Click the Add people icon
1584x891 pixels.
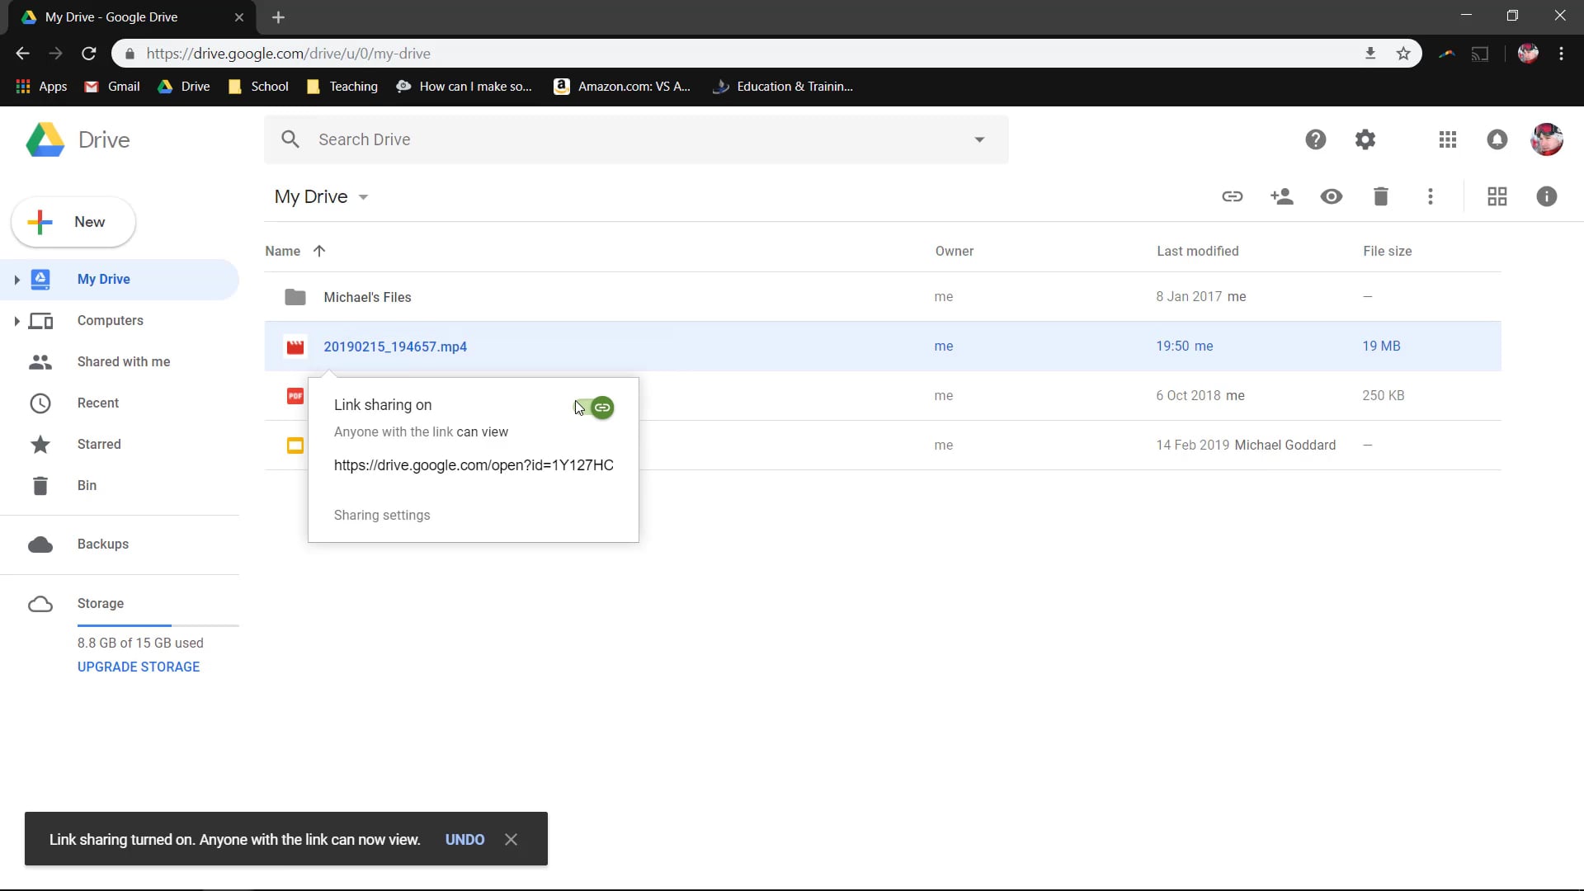1281,197
